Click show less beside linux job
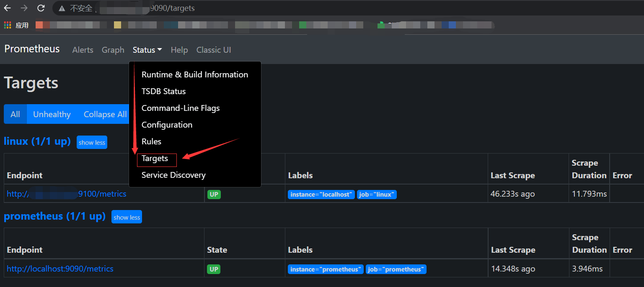 tap(92, 142)
